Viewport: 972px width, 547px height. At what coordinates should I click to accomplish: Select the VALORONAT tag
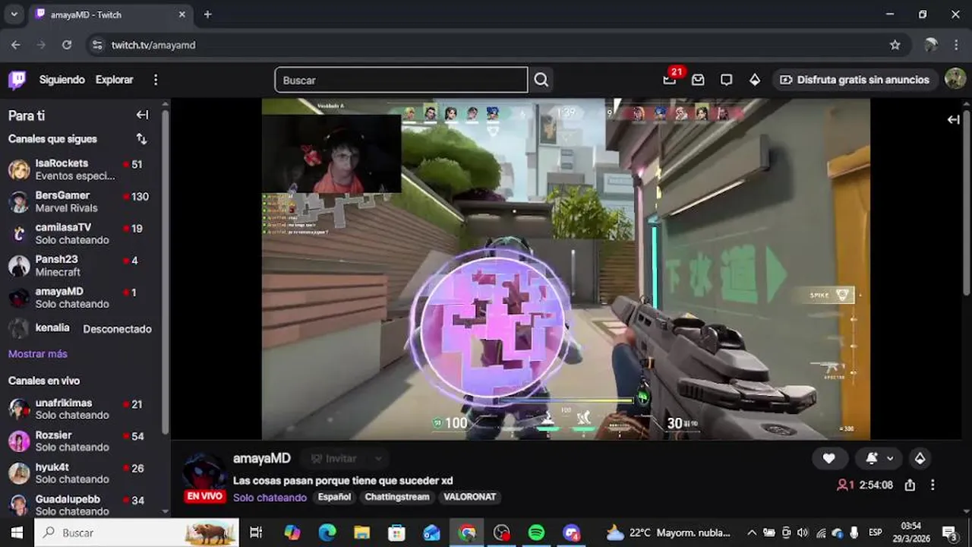pos(470,497)
